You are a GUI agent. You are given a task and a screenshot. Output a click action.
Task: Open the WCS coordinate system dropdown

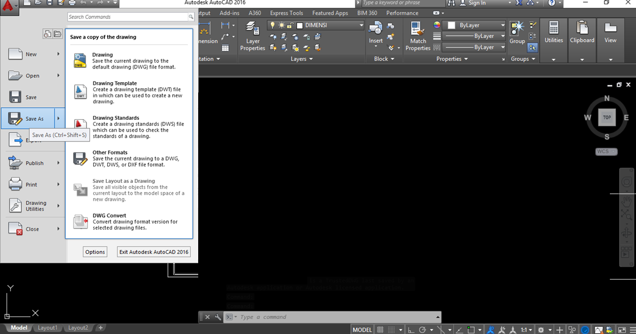pos(607,152)
